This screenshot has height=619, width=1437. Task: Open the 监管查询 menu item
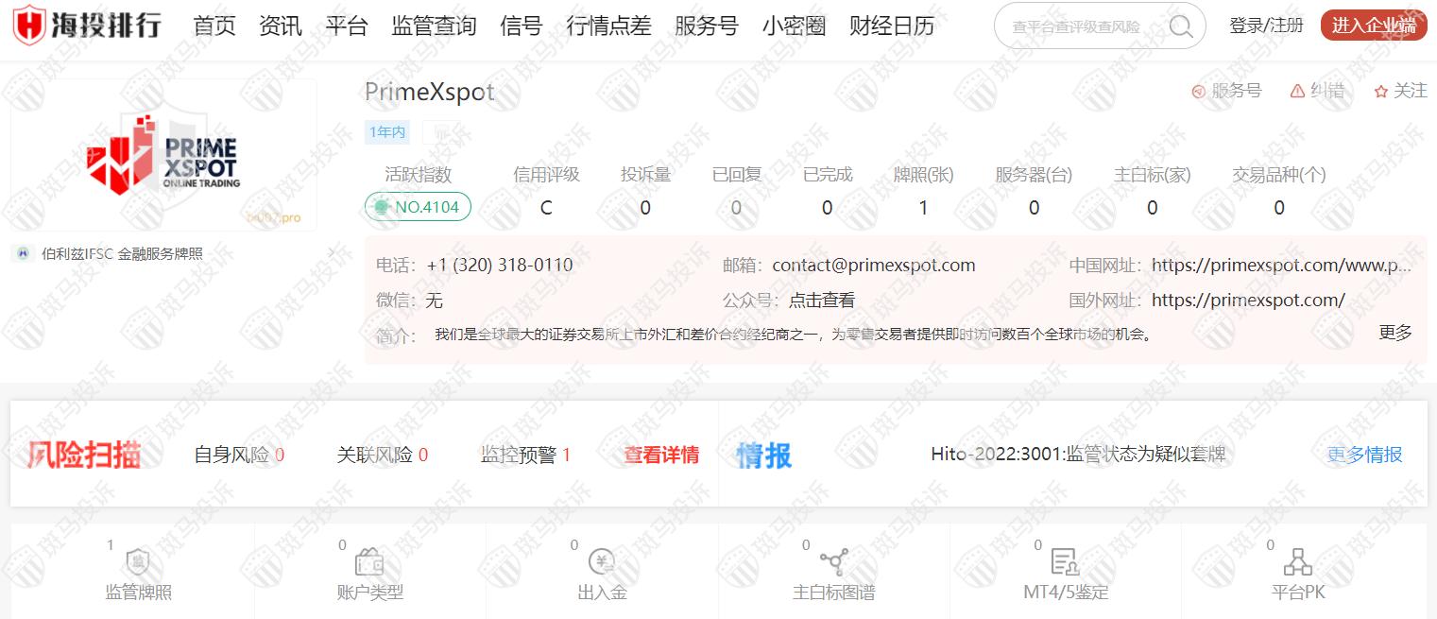[434, 26]
